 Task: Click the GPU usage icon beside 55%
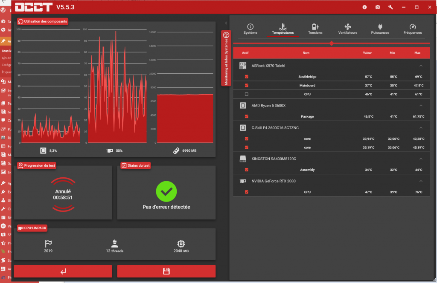click(x=110, y=150)
